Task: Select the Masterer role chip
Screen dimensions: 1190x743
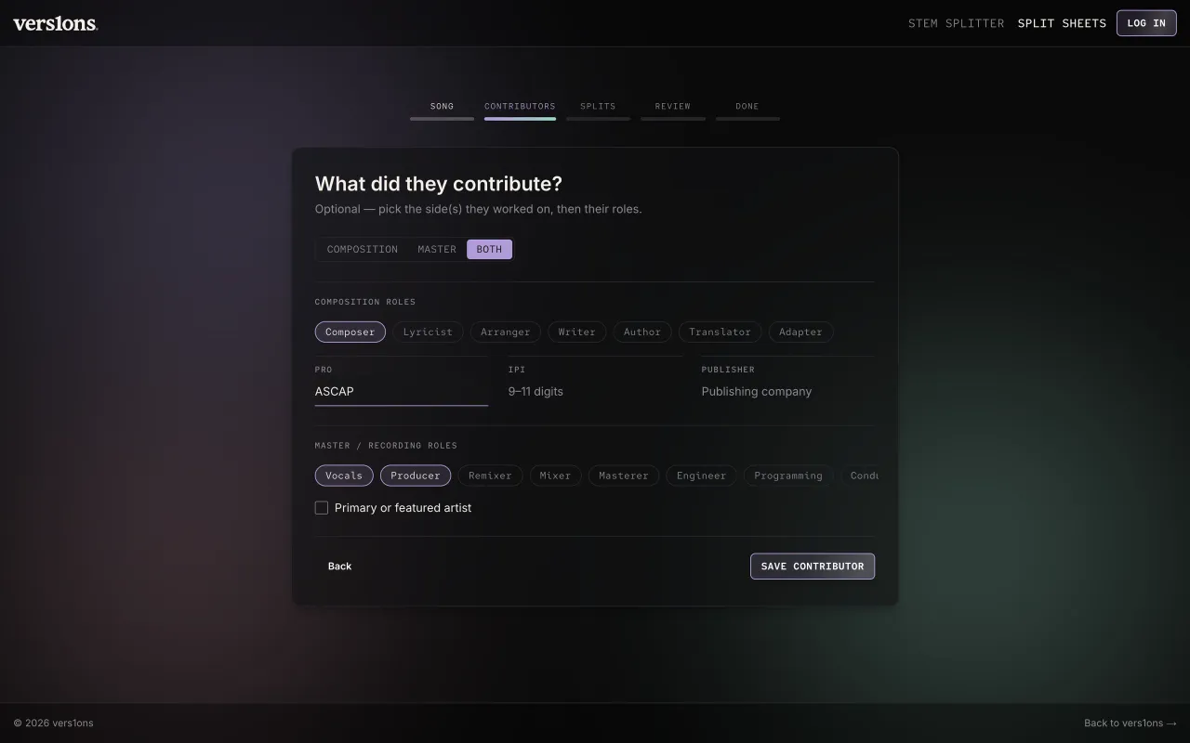Action: (624, 476)
